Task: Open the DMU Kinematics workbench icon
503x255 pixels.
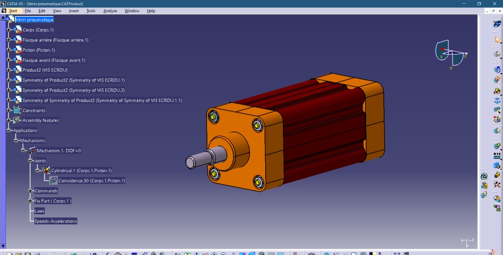Action: (x=497, y=24)
